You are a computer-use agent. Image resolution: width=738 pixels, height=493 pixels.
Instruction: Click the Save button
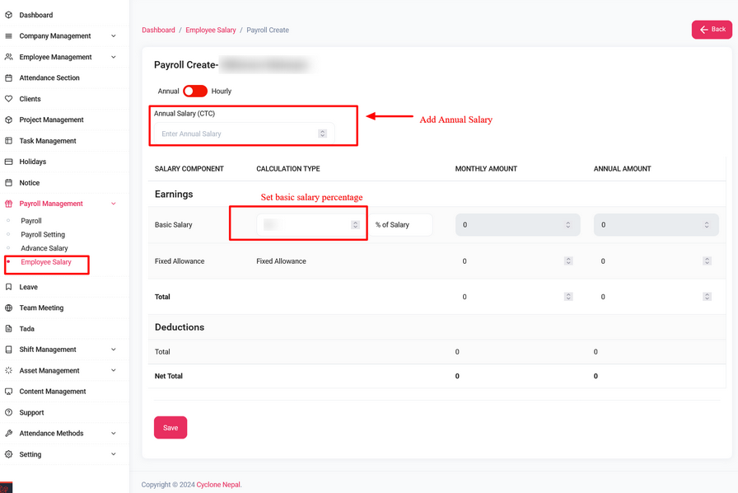(x=170, y=428)
